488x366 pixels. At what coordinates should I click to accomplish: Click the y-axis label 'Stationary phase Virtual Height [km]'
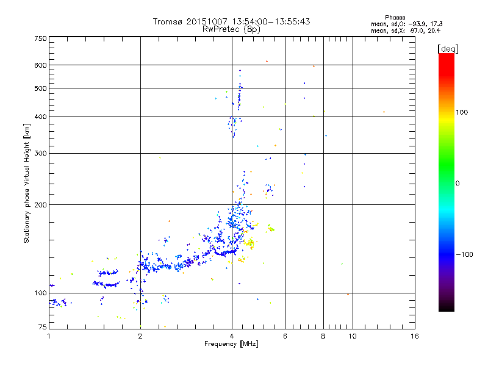(26, 184)
